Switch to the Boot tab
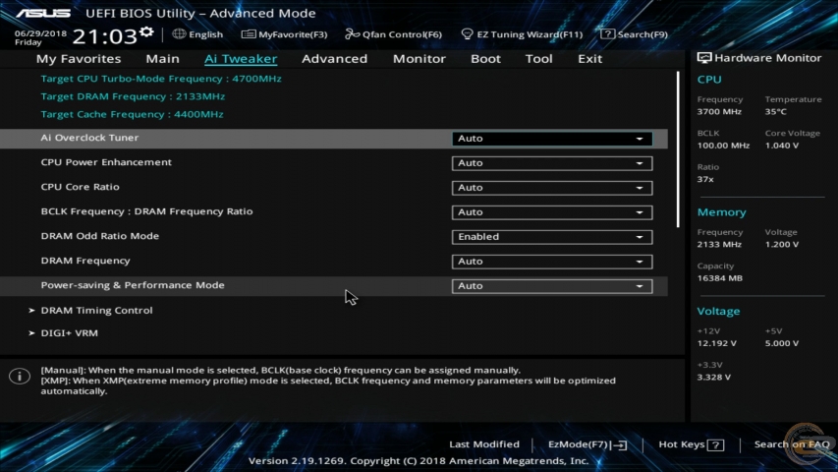The width and height of the screenshot is (838, 472). (485, 59)
